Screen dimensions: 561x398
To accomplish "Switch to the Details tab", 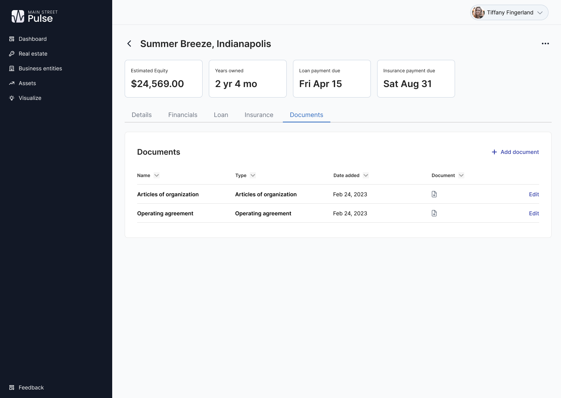I will coord(142,115).
